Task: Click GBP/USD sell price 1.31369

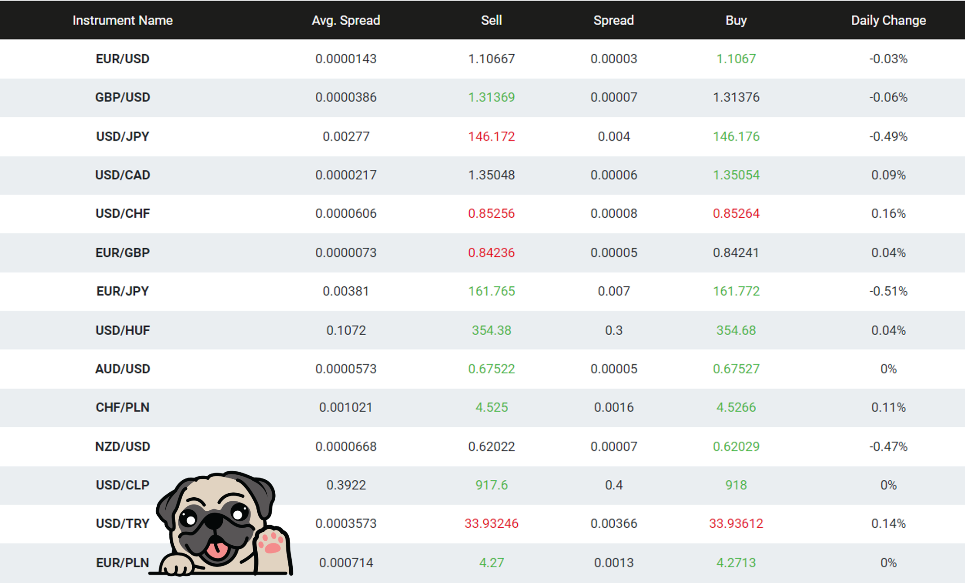Action: (491, 97)
